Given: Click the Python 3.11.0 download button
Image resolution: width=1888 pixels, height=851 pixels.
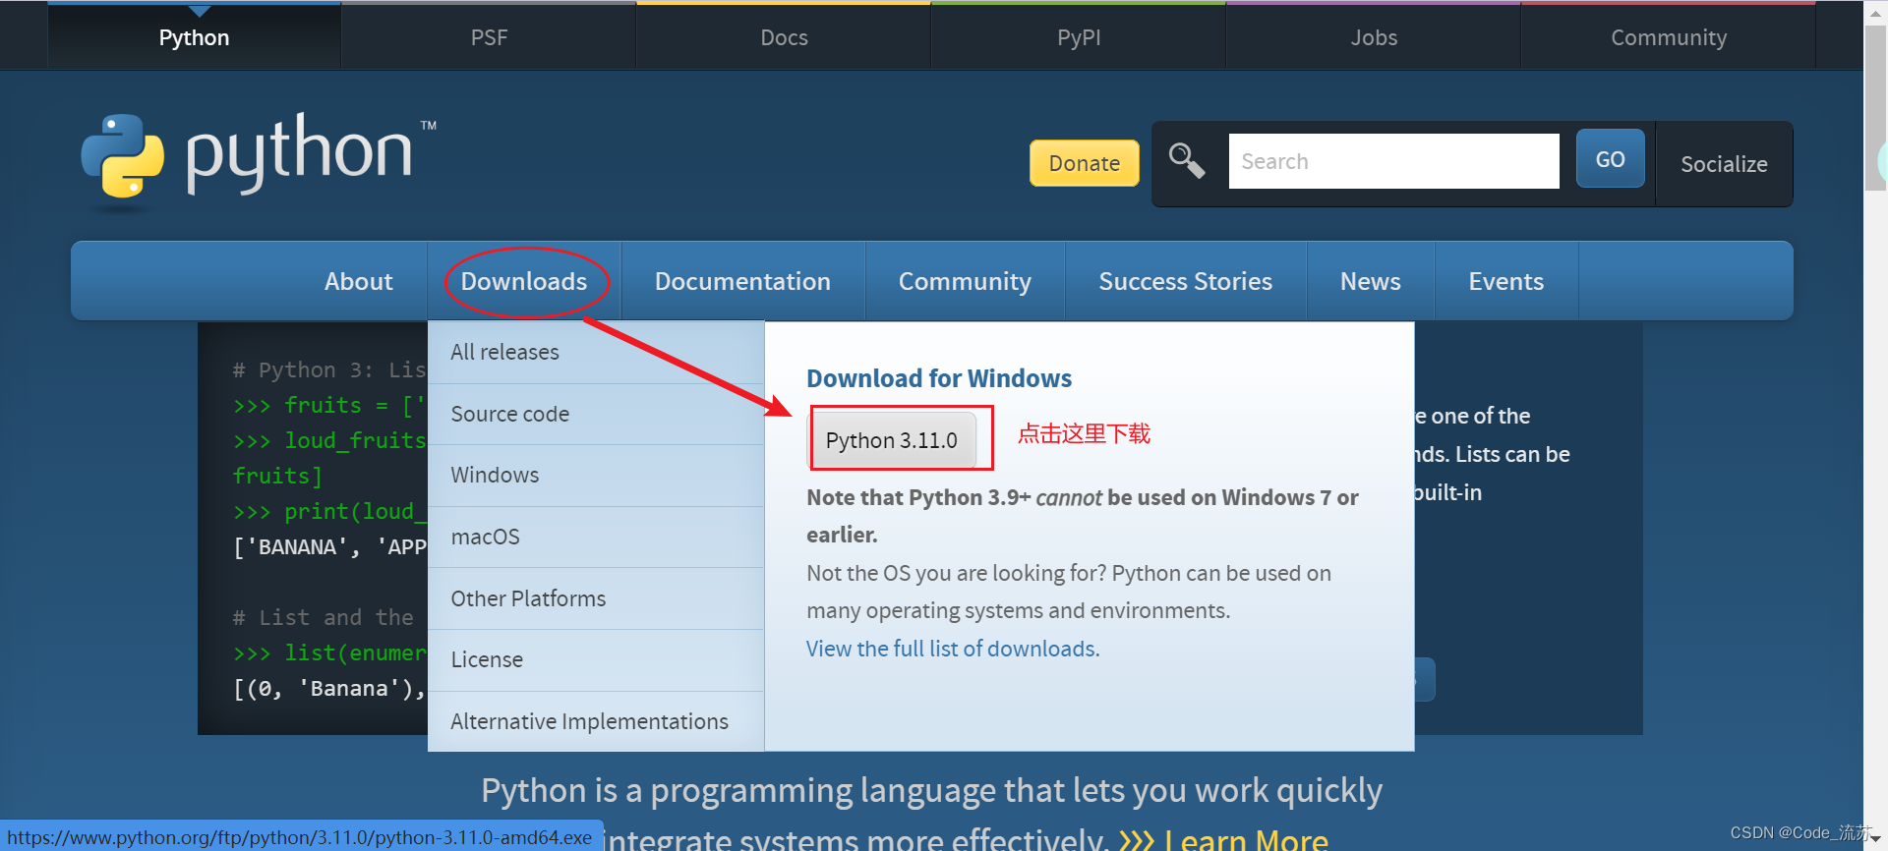Looking at the screenshot, I should (x=891, y=440).
